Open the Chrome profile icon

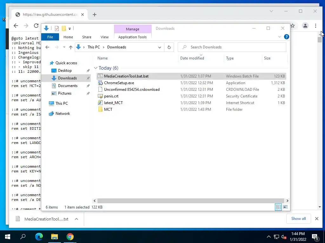(x=305, y=26)
